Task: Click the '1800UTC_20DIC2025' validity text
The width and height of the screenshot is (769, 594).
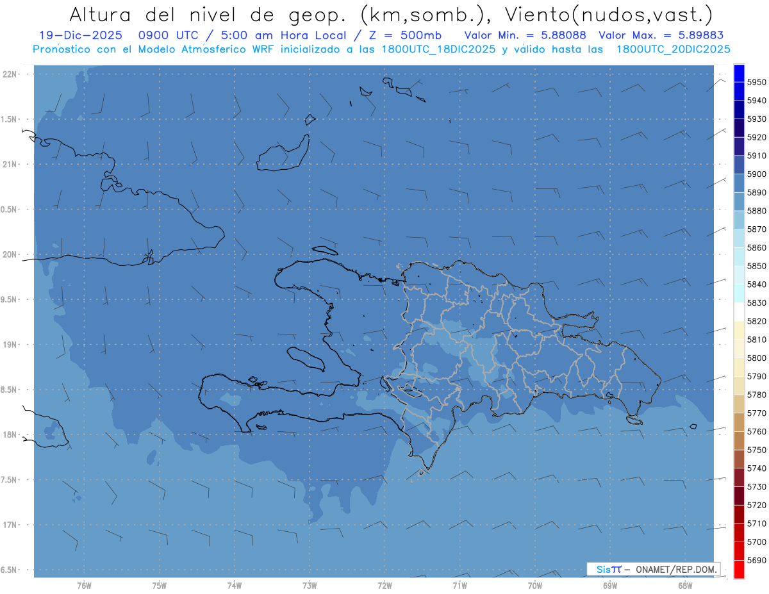Action: tap(673, 49)
